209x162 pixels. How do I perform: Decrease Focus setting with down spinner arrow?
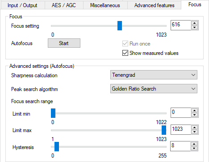point(194,27)
